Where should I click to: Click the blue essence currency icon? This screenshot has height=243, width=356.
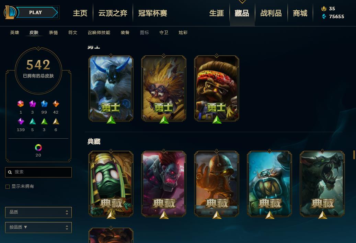pos(324,16)
